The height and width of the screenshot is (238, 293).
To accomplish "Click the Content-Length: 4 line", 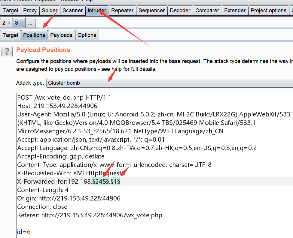I will (43, 190).
